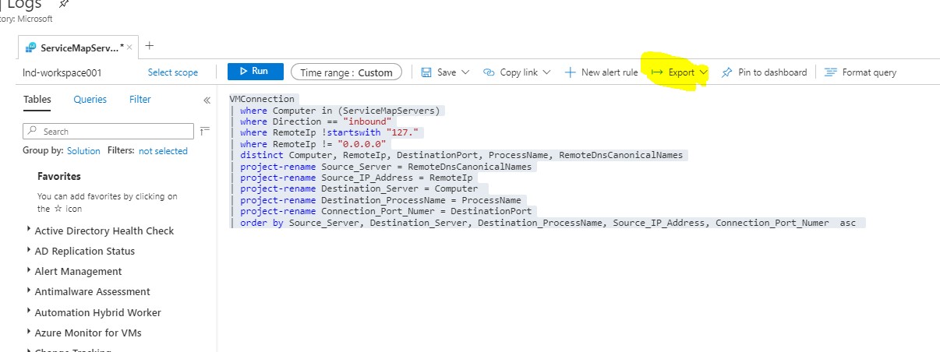Screen dimensions: 940x352
Task: Open the Time range Custom picker
Action: click(x=346, y=72)
